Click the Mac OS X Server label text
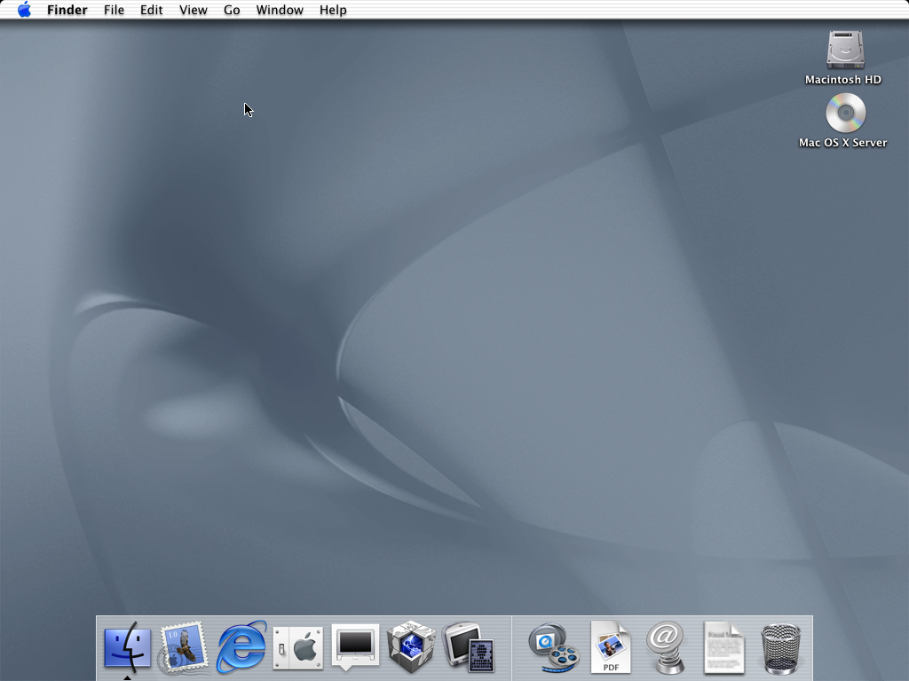Screen dimensions: 909x681 (843, 143)
